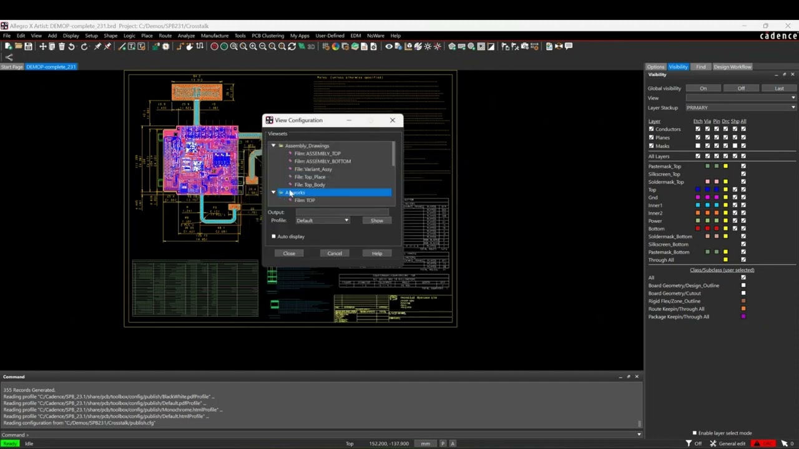Image resolution: width=799 pixels, height=449 pixels.
Task: Click the camera snapshot toolbar icon
Action: click(x=524, y=46)
